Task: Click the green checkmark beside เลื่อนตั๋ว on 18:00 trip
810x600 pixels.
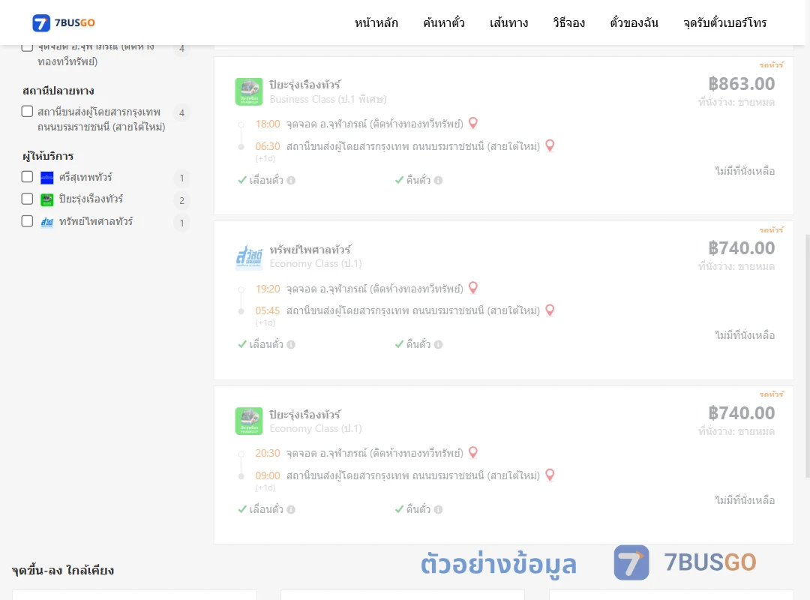Action: [241, 180]
